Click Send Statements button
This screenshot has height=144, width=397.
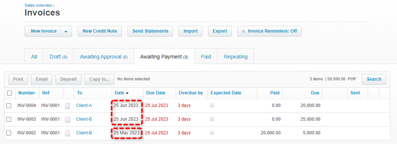pos(150,31)
